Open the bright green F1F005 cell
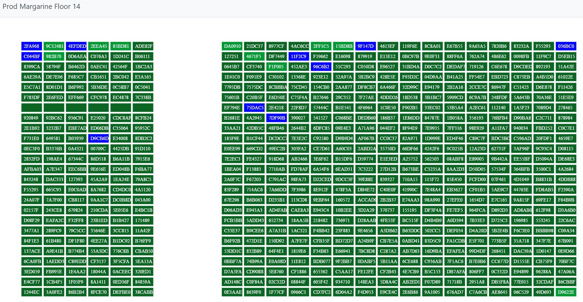Image resolution: width=583 pixels, height=302 pixels. (276, 67)
